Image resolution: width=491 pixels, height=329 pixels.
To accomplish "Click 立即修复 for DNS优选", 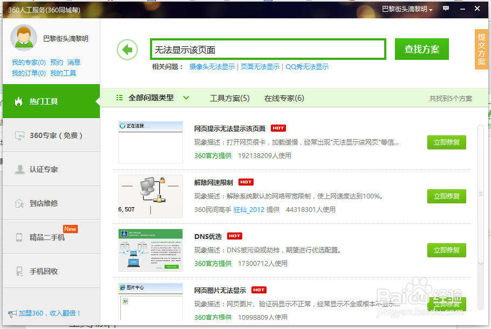I will coord(447,250).
